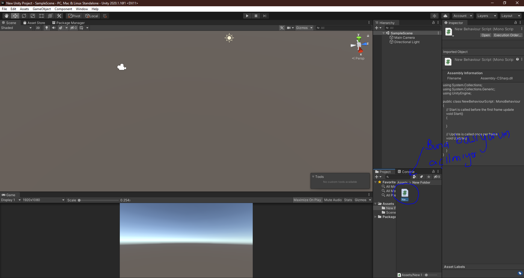Open Collaborate services sun icon
524x278 pixels.
[x=434, y=16]
